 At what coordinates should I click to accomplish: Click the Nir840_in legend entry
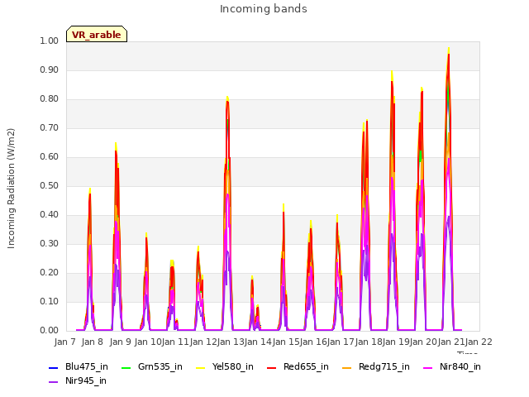(452, 366)
